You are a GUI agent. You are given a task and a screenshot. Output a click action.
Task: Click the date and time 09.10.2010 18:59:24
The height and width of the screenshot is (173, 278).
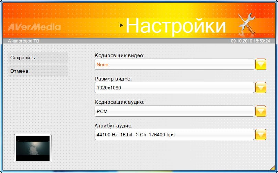click(x=250, y=41)
